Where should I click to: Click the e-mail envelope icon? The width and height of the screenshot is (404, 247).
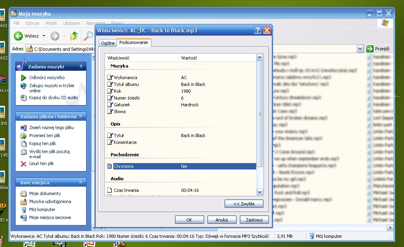(x=24, y=152)
